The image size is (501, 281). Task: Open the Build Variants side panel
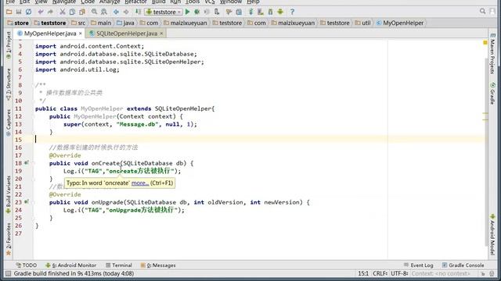click(x=9, y=195)
